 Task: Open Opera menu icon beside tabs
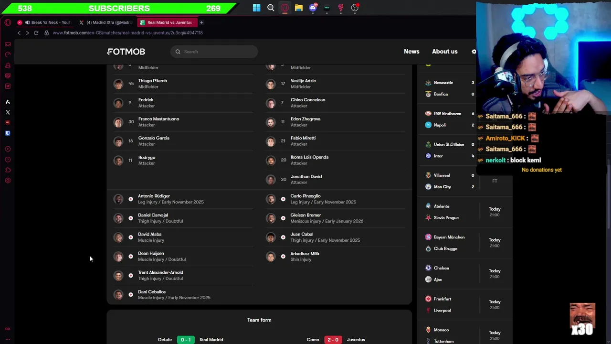(8, 22)
